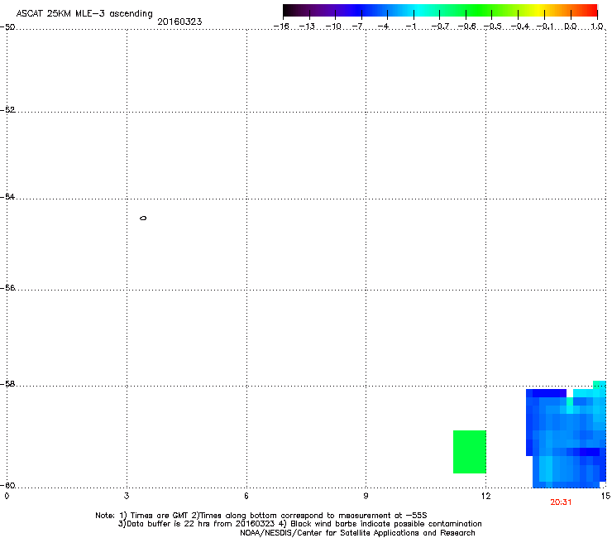Click the cyan section of the color bar

(x=418, y=10)
